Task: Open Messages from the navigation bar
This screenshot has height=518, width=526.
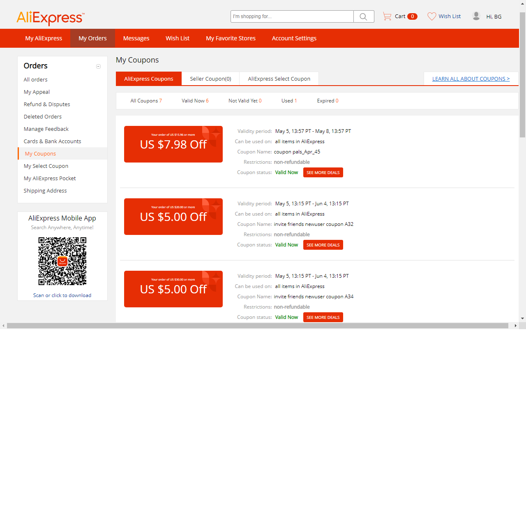Action: click(136, 38)
